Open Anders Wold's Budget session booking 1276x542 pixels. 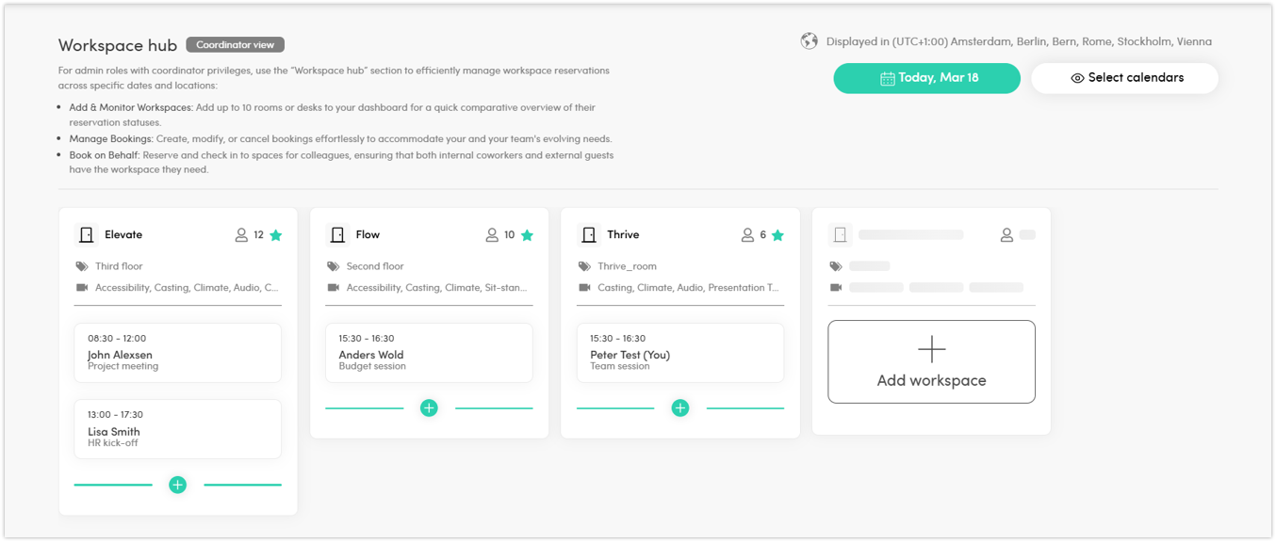(429, 353)
